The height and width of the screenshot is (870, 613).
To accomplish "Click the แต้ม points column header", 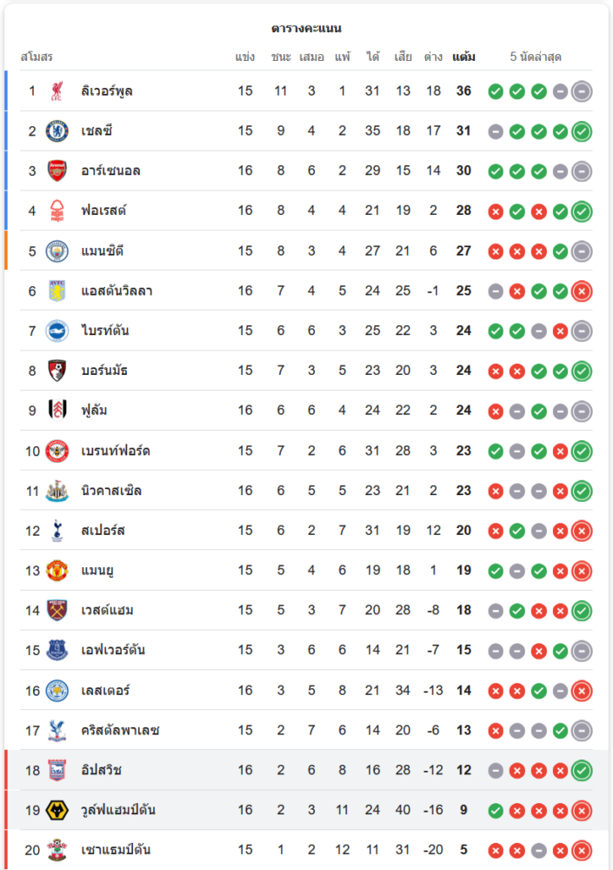I will [463, 57].
